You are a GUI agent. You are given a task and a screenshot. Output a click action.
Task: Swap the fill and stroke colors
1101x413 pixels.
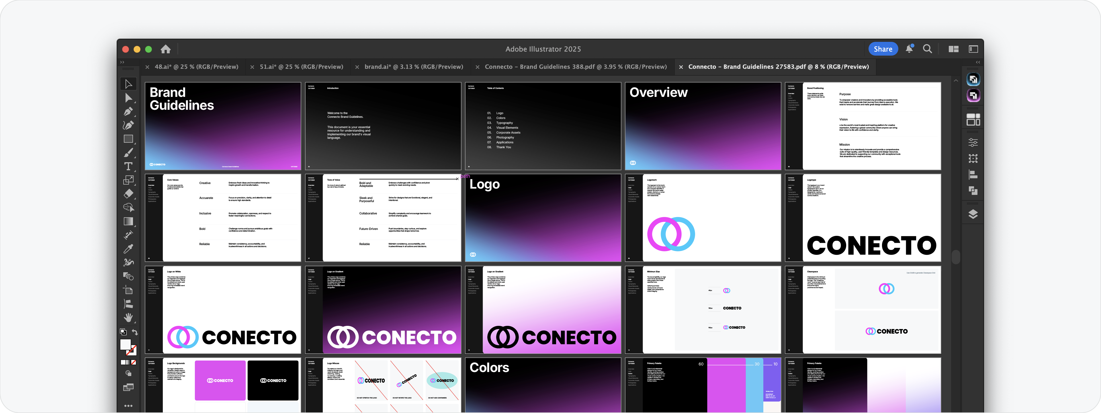[135, 332]
